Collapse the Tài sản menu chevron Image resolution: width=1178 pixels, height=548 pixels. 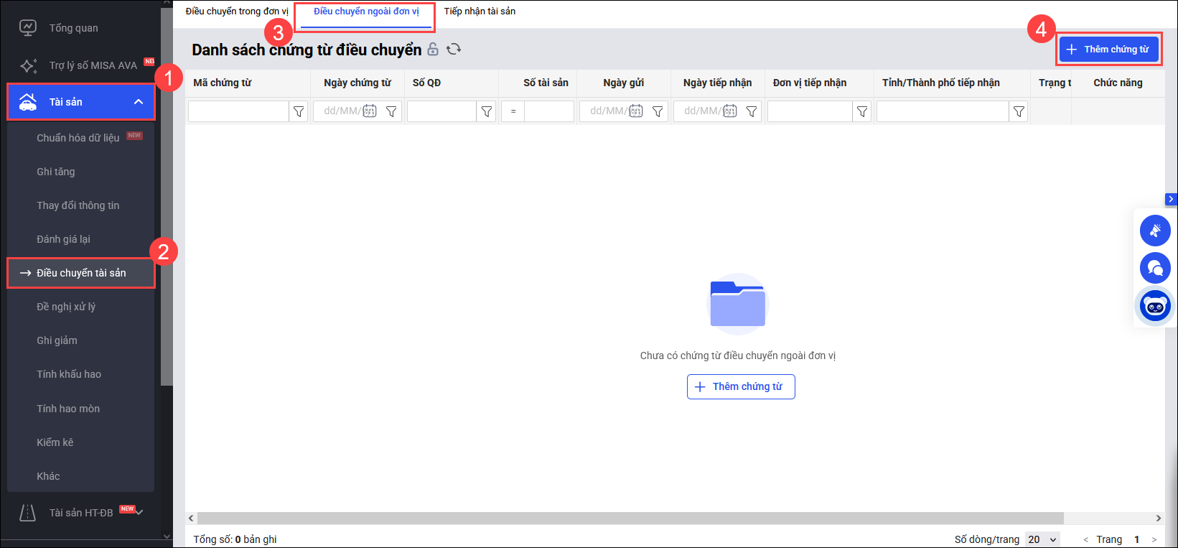tap(139, 102)
